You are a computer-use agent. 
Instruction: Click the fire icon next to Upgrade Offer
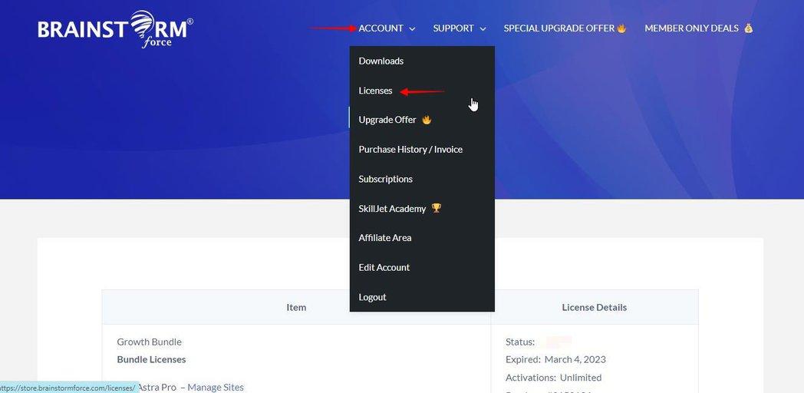coord(427,120)
